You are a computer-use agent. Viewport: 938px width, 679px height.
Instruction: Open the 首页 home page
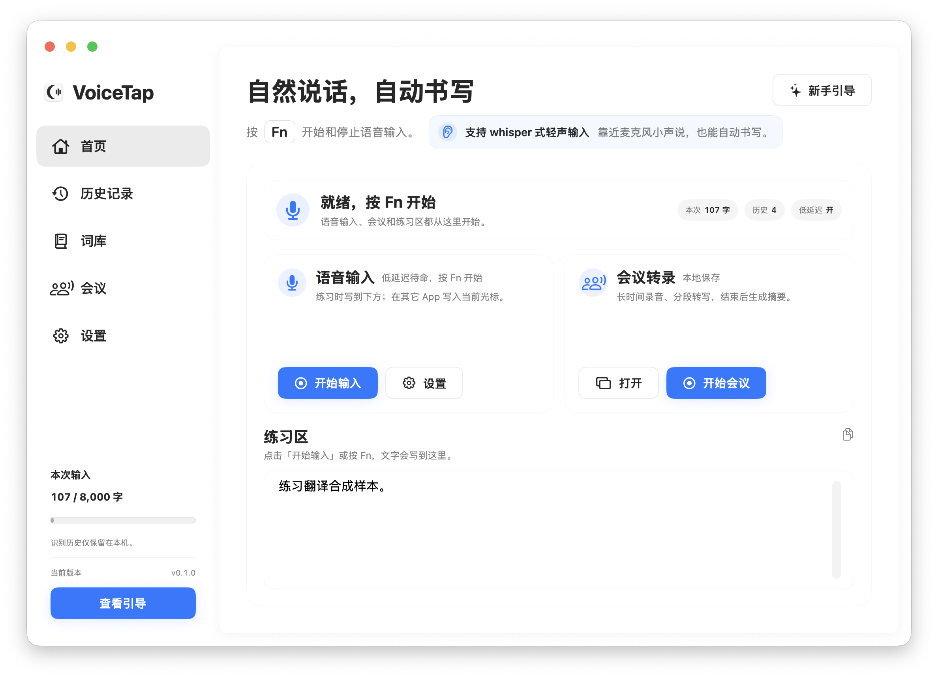coord(123,146)
